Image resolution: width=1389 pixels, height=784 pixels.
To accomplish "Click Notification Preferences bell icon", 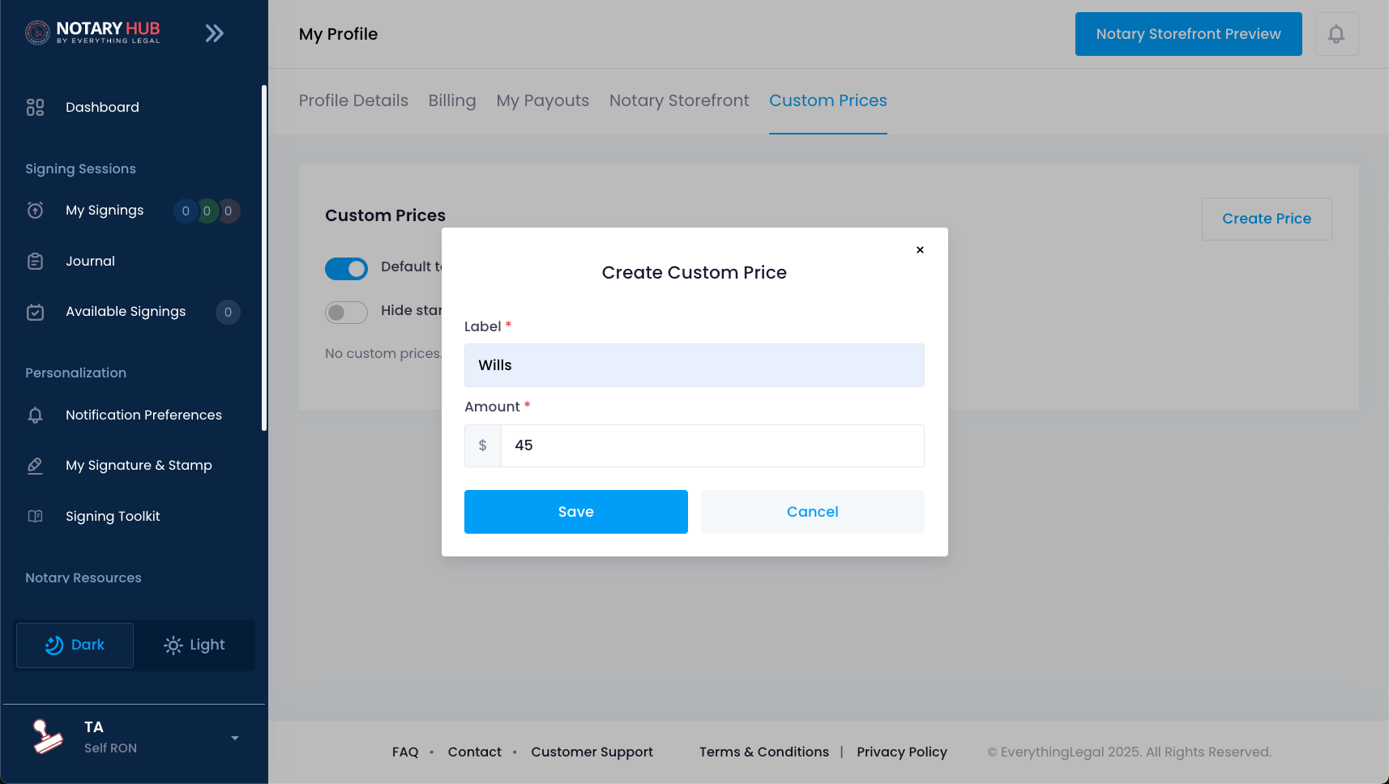I will coord(35,415).
